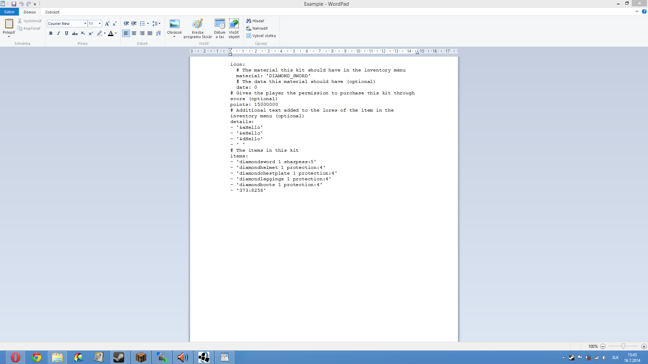Select all with Vybrať všetko
Screen dimensions: 648x364
tap(261, 36)
